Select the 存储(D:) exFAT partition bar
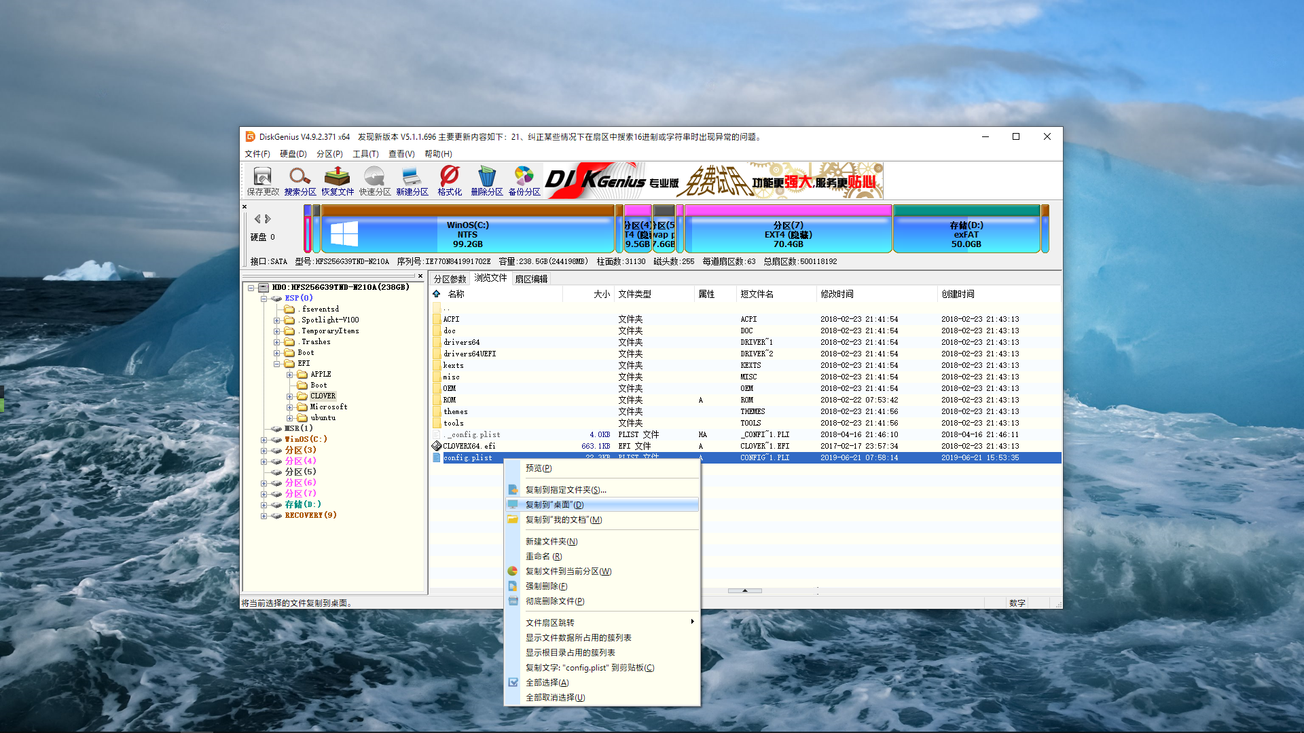The image size is (1304, 733). pyautogui.click(x=966, y=234)
